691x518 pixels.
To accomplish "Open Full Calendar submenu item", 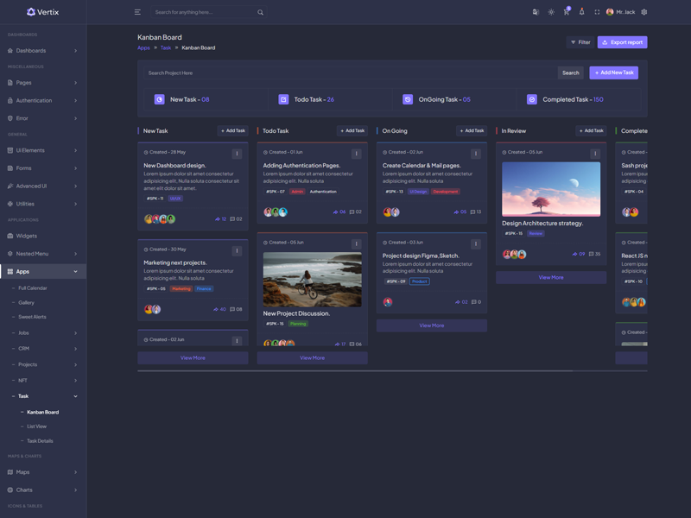I will [33, 288].
